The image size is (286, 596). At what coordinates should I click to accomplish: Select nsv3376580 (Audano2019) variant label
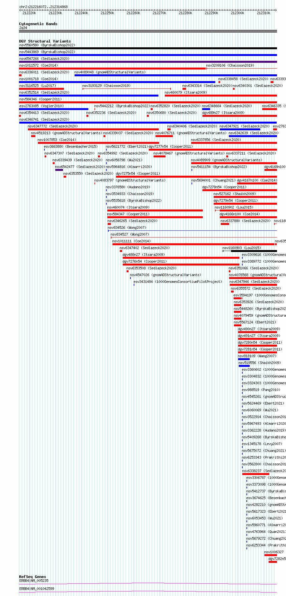[128, 187]
